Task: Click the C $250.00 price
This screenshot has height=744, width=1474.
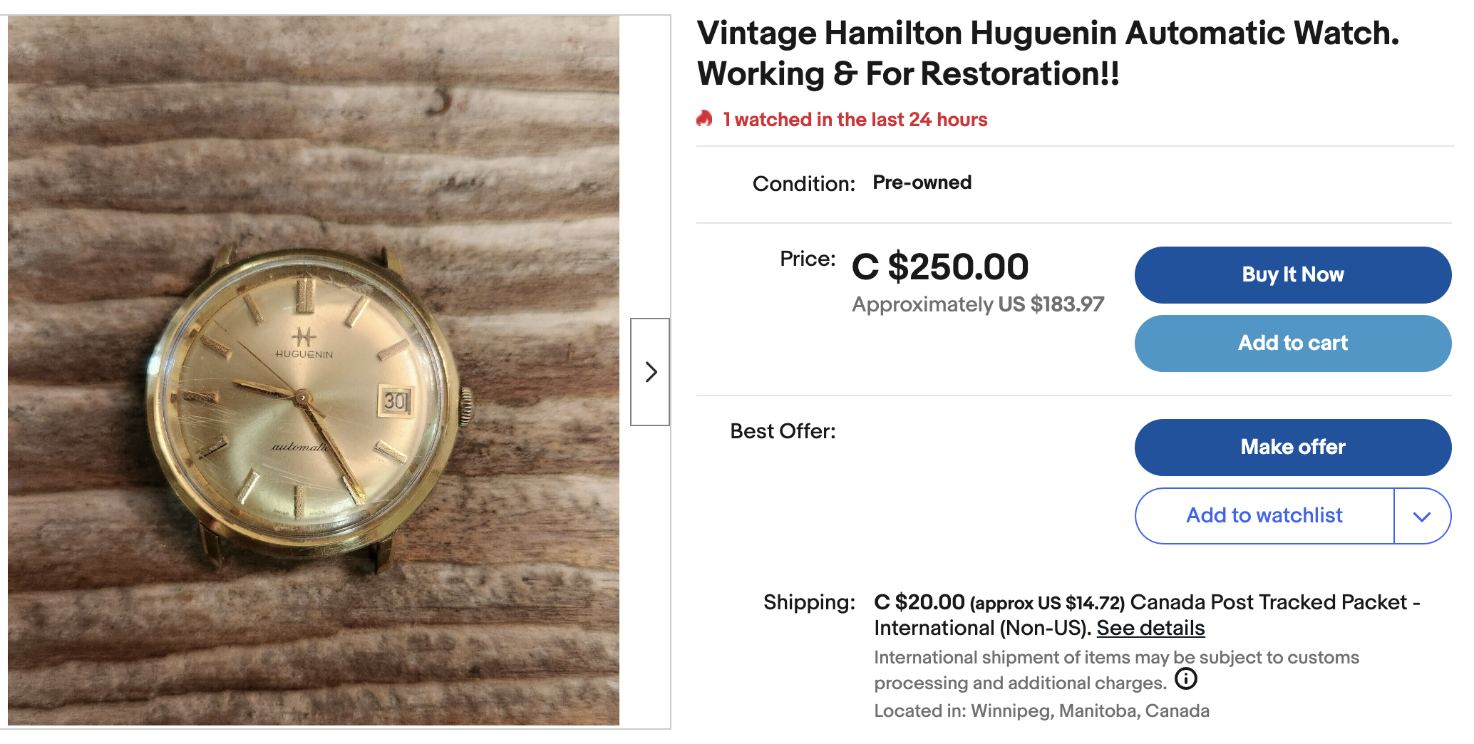Action: [x=940, y=267]
